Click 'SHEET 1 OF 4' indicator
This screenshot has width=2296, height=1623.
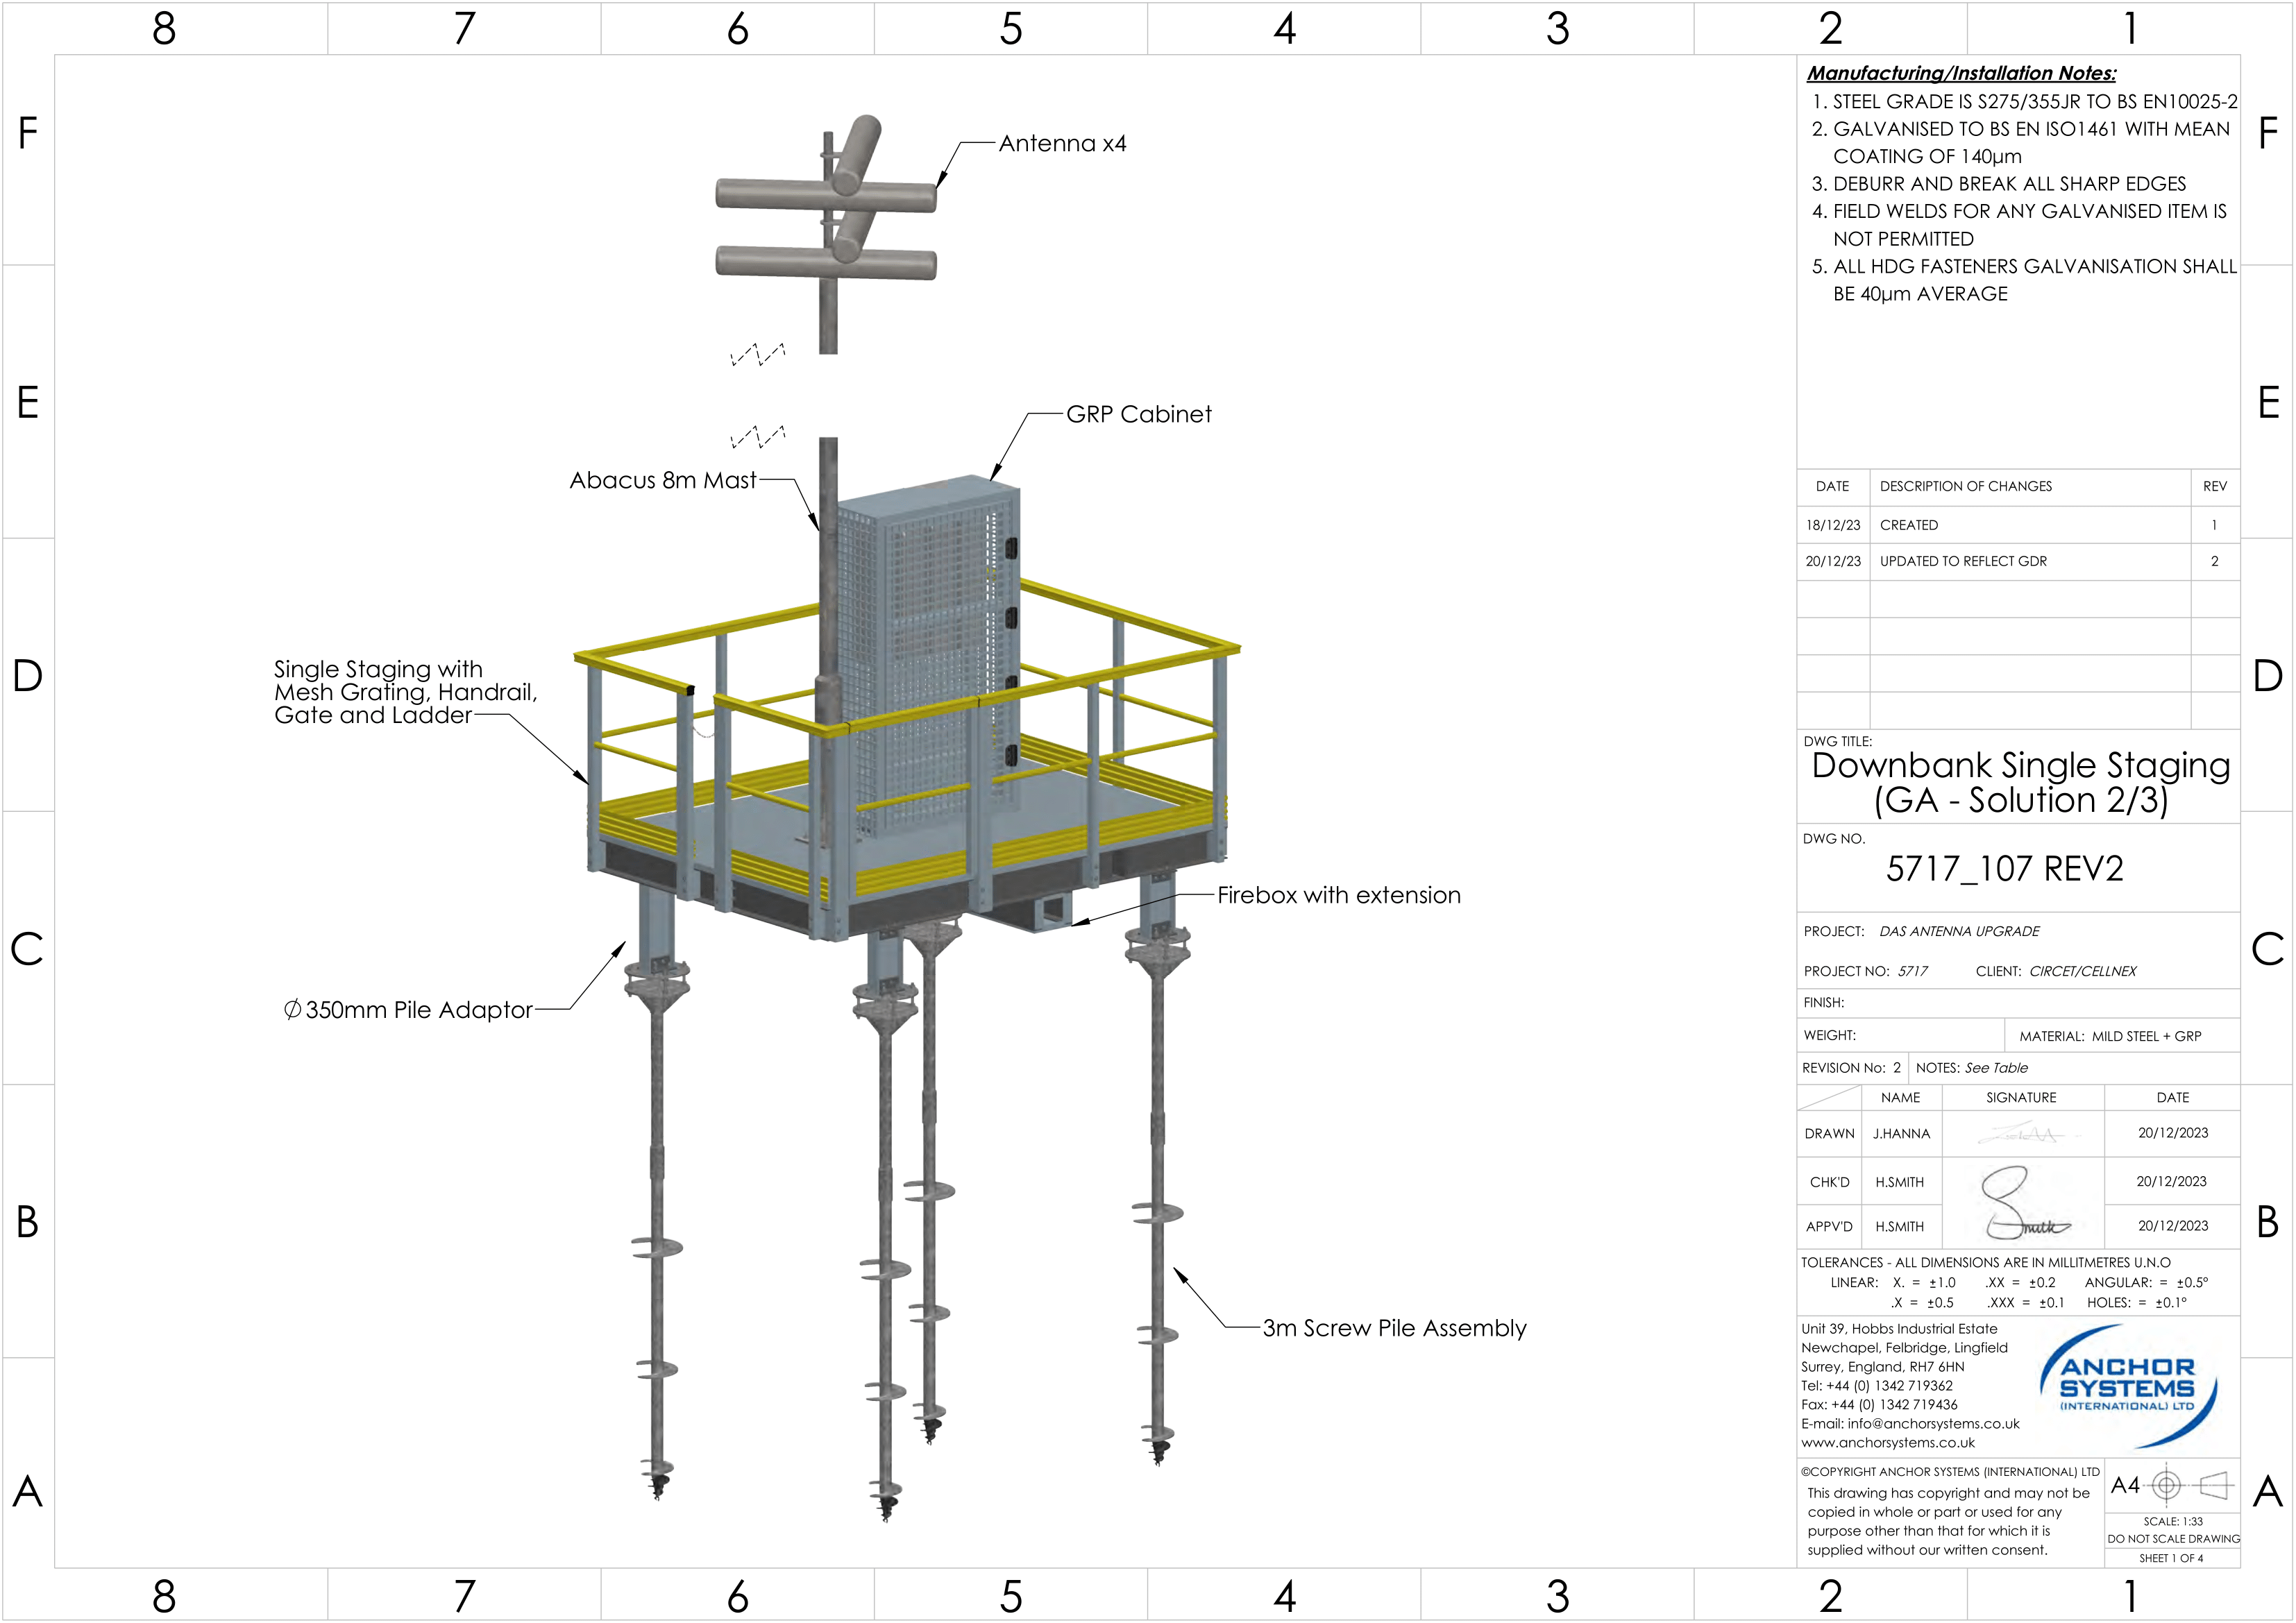2171,1558
